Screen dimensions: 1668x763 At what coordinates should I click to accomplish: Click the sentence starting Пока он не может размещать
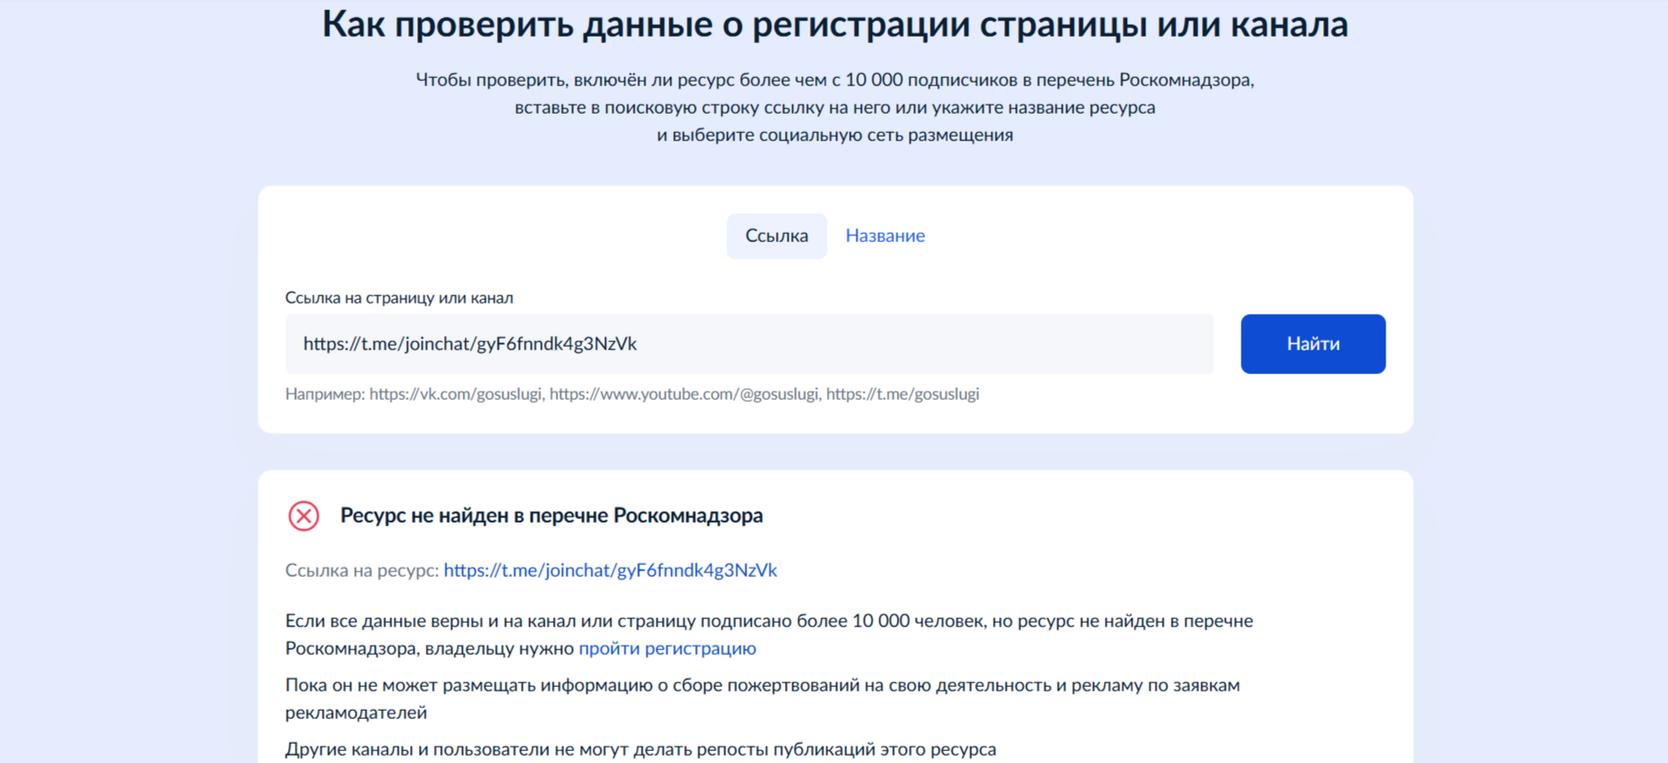tap(763, 699)
